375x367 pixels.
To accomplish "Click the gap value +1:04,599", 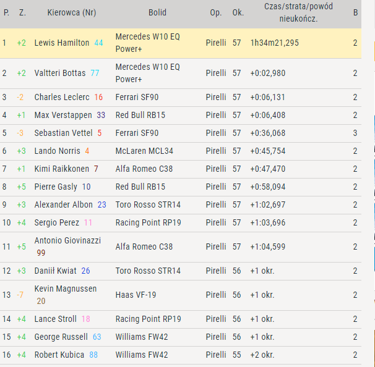I will 268,247.
